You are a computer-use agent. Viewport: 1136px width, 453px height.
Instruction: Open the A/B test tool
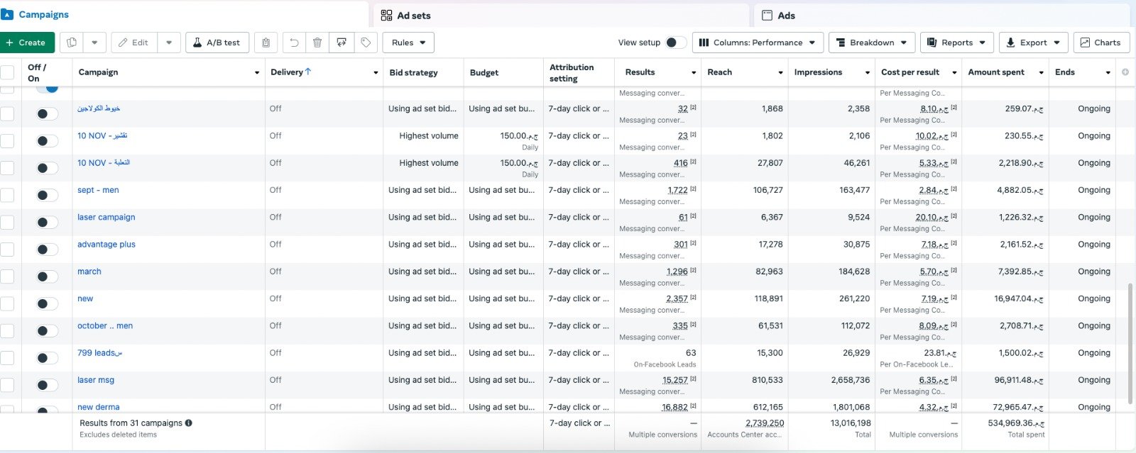click(217, 43)
